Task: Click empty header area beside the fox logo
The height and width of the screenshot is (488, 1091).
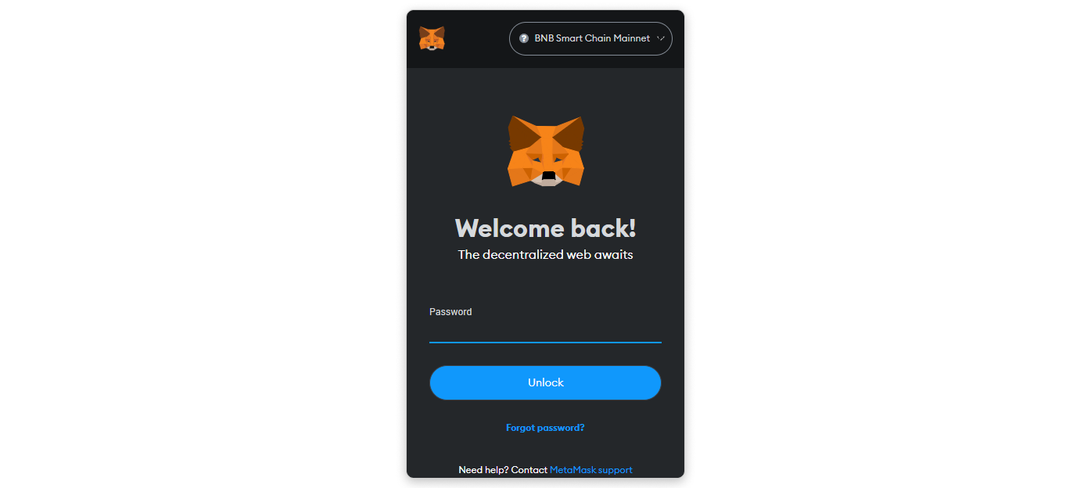Action: click(x=477, y=38)
